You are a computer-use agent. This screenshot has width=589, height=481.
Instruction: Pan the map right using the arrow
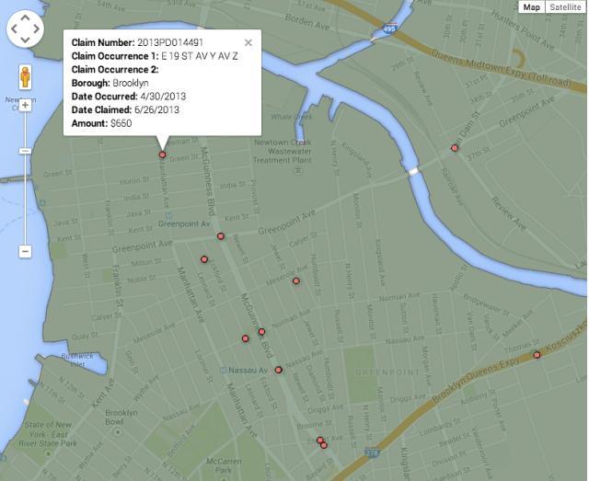tap(37, 29)
